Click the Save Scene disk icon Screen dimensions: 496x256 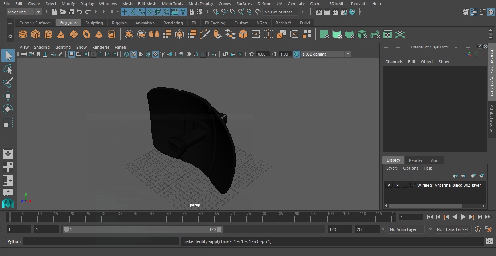click(71, 12)
